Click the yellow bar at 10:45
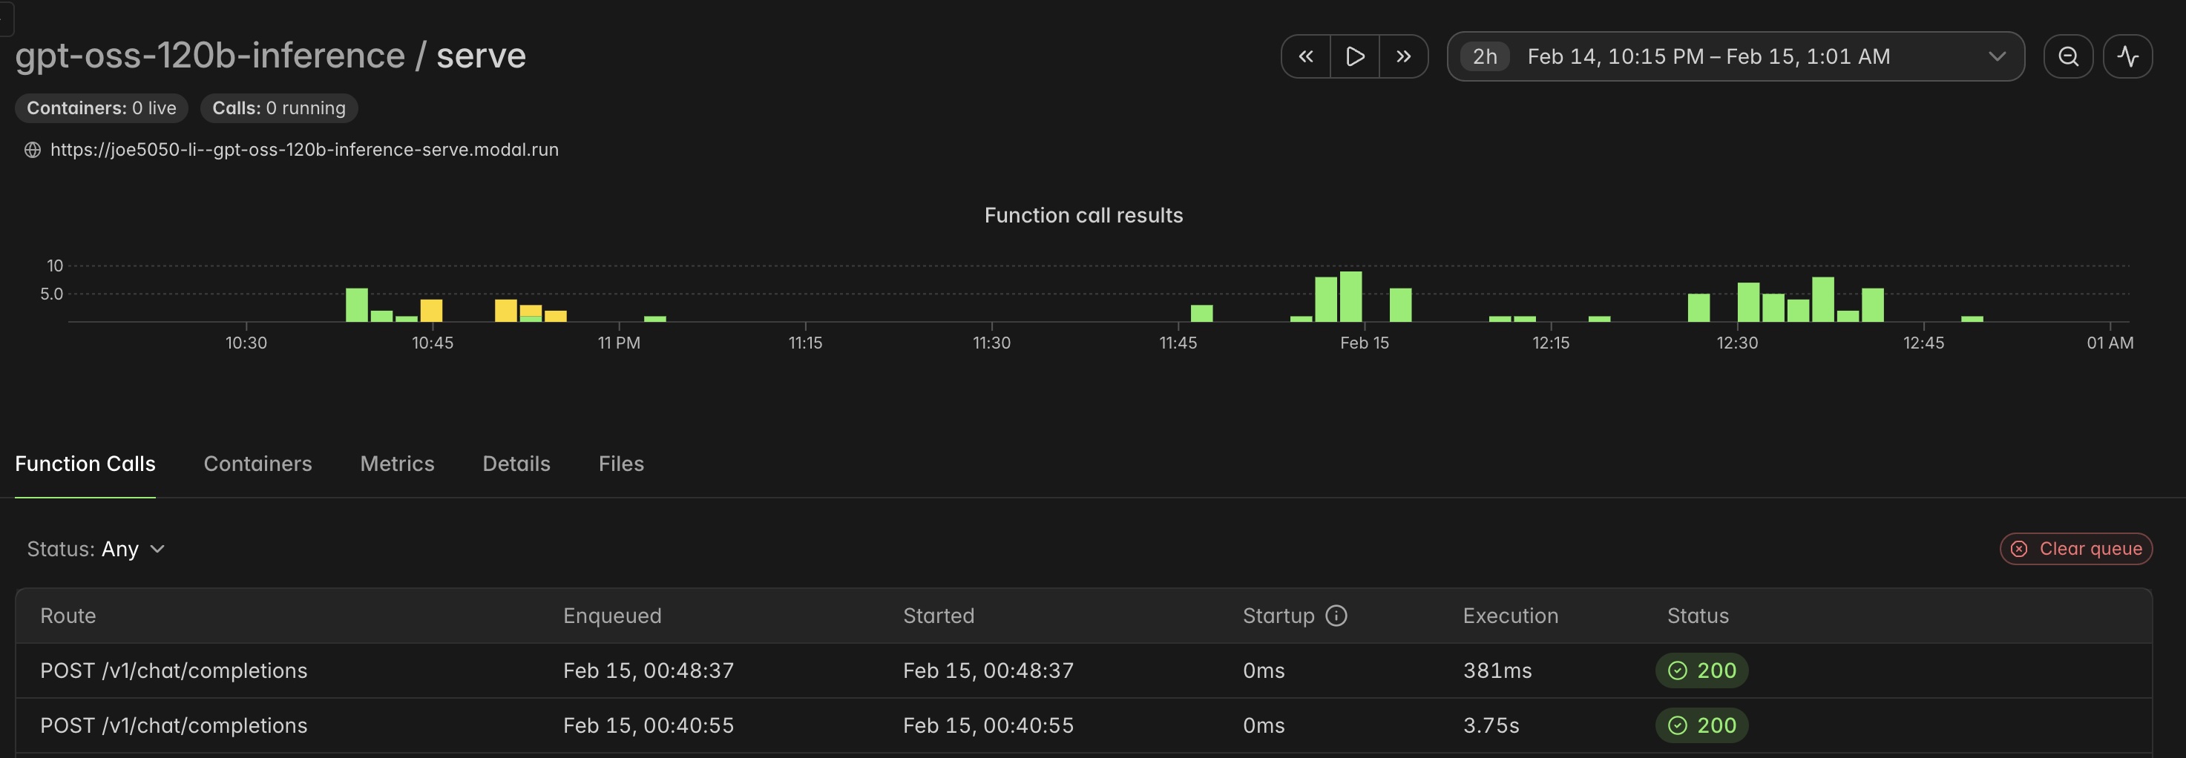 431,310
